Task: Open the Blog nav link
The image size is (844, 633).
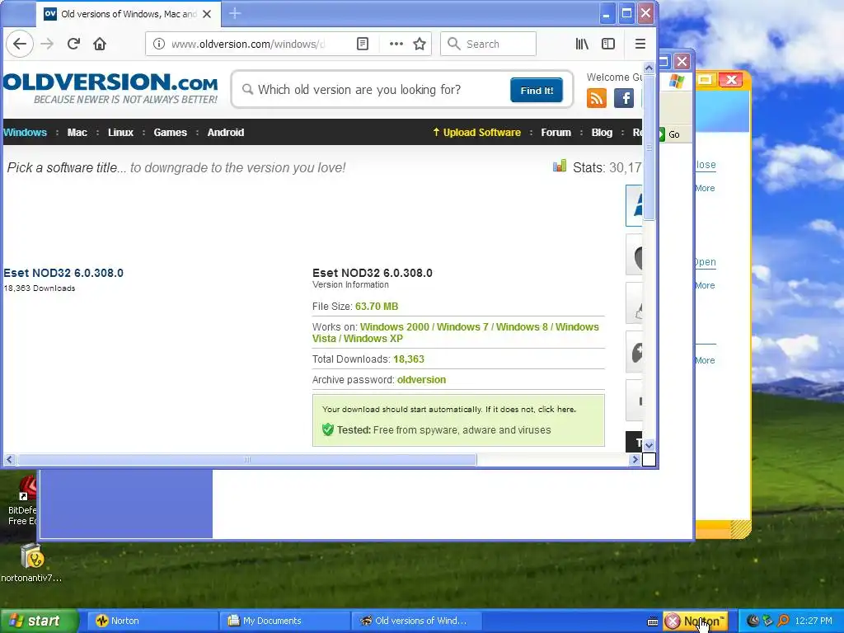Action: (602, 133)
